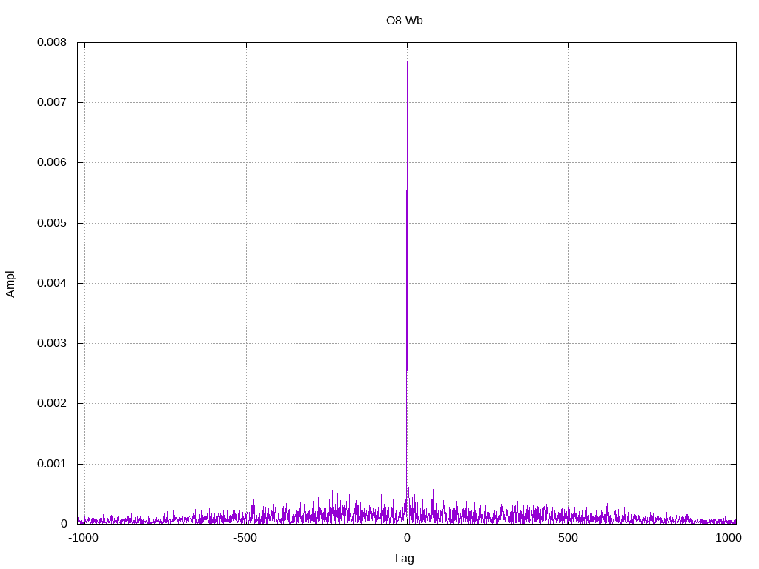Click the 1000 x-axis tick label
This screenshot has width=759, height=569.
729,538
